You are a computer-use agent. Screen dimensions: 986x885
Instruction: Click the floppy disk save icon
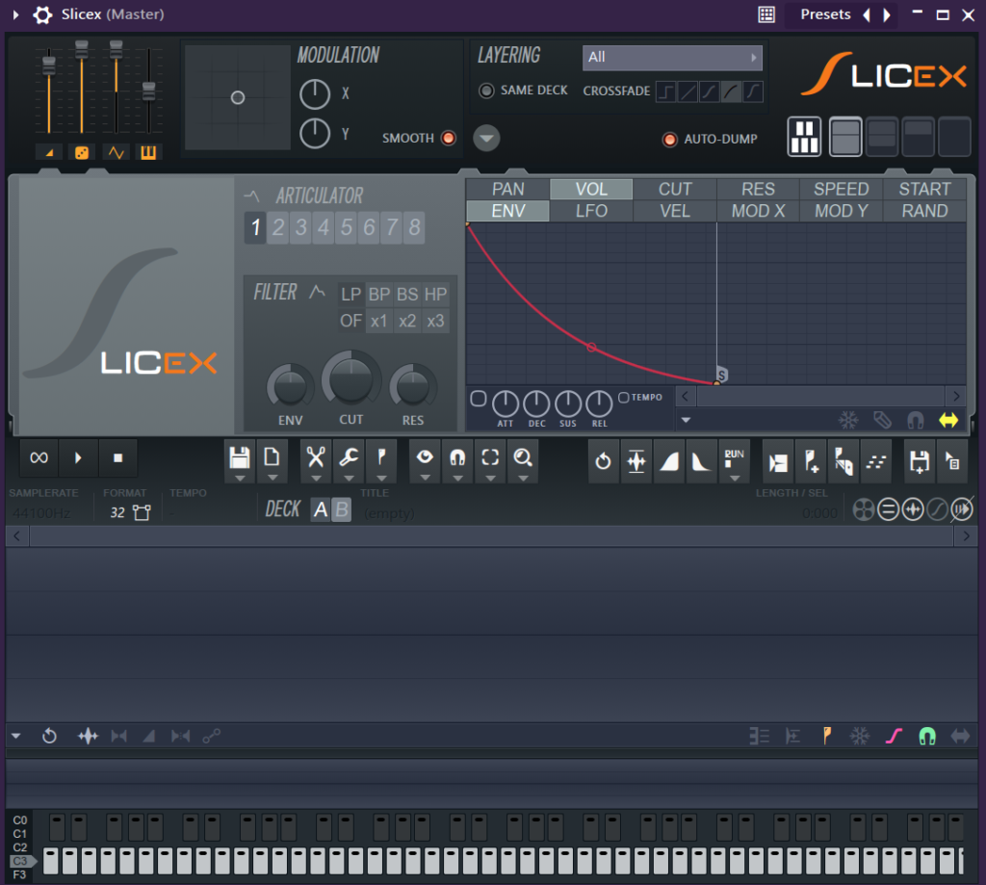point(240,457)
